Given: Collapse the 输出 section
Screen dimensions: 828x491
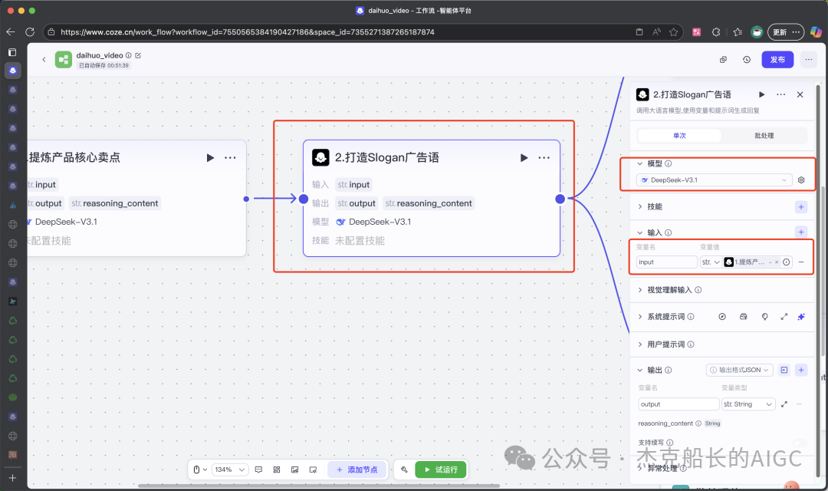Looking at the screenshot, I should [640, 370].
